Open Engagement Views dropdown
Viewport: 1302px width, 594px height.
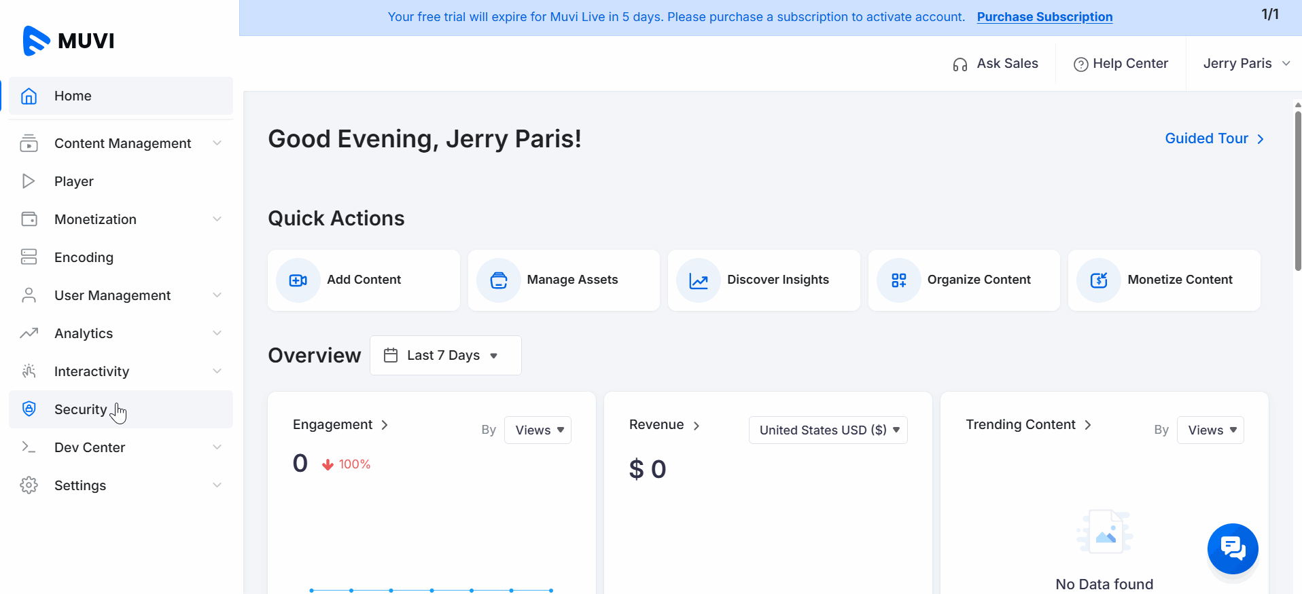click(538, 430)
